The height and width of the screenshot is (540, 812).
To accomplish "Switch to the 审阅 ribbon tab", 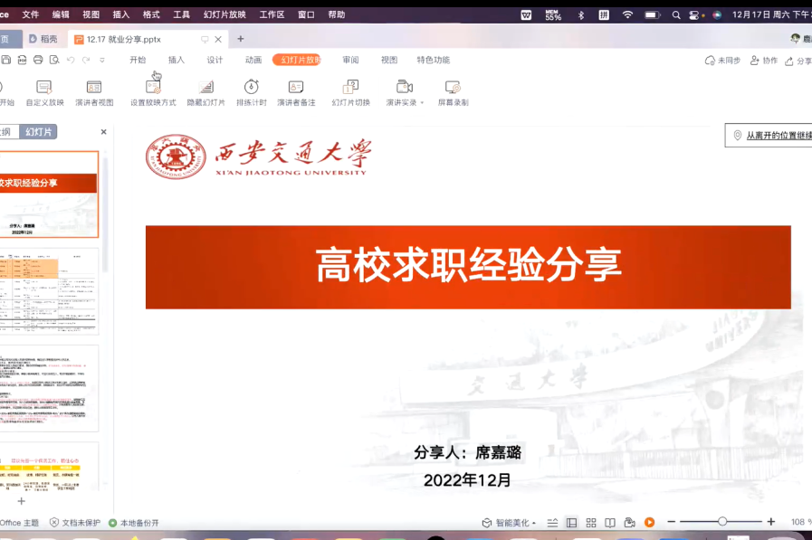I will 350,61.
